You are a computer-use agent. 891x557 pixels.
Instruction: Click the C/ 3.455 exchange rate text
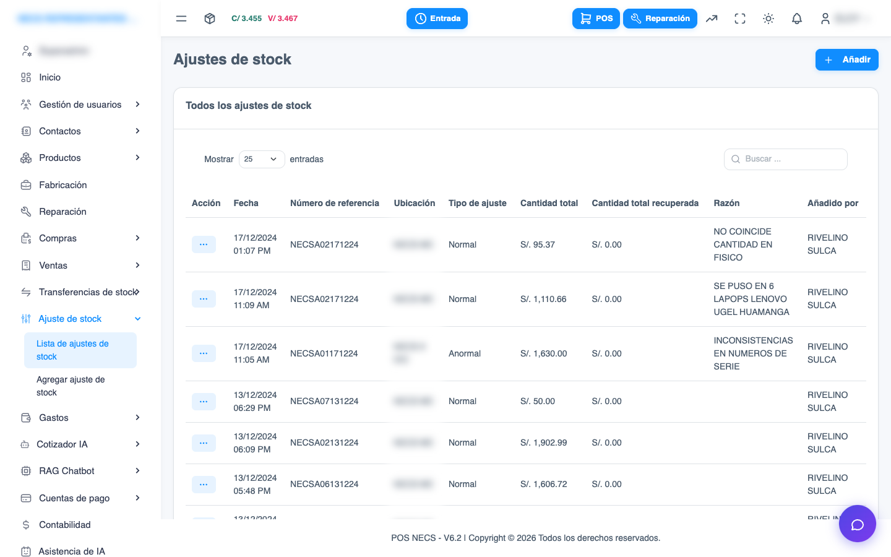pyautogui.click(x=247, y=19)
